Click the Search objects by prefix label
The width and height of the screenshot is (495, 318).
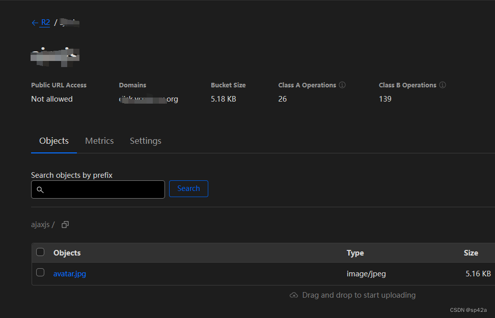tap(72, 175)
